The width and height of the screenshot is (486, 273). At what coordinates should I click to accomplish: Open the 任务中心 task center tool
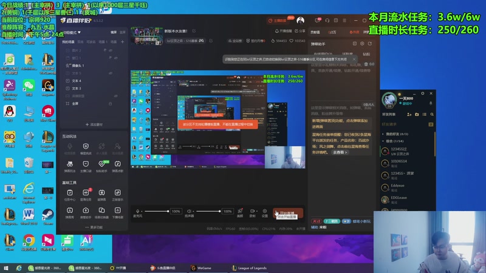(x=70, y=195)
